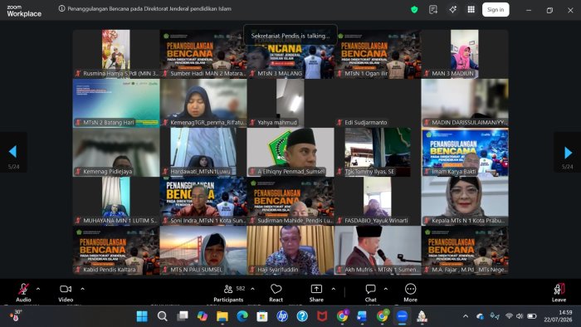Open the More options icon
This screenshot has height=327, width=581.
click(410, 293)
